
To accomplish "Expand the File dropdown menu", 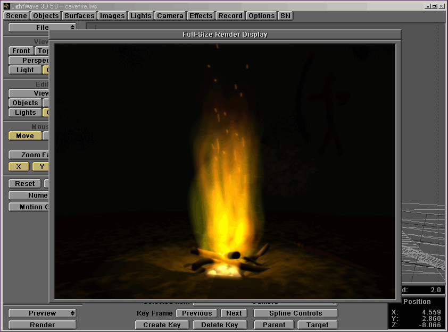I will point(43,27).
